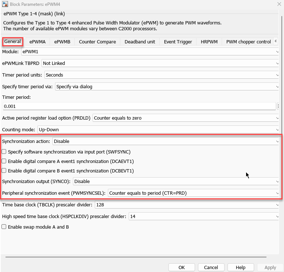Viewport: 284px width, 272px height.
Task: Open TBCLK prescaler divider dropdown
Action: (x=187, y=205)
